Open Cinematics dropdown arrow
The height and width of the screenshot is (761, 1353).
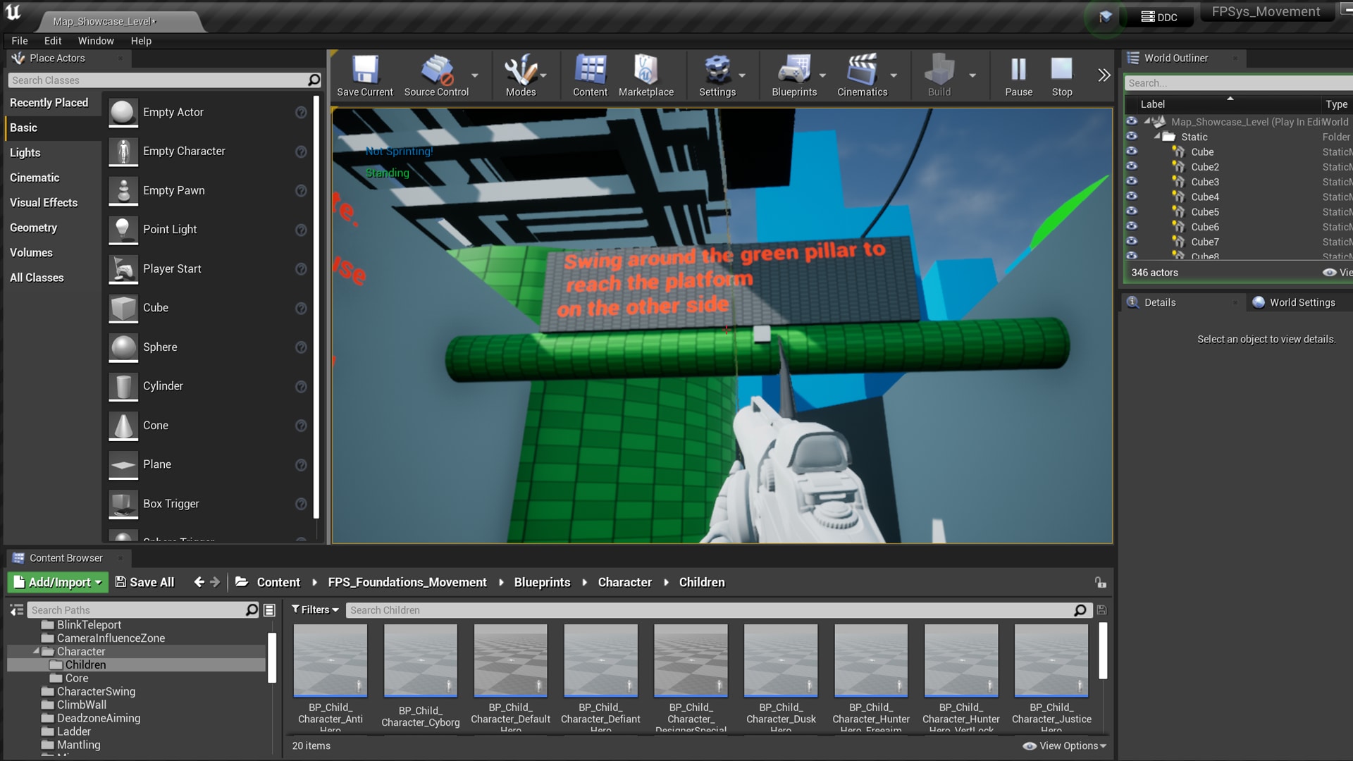click(894, 75)
